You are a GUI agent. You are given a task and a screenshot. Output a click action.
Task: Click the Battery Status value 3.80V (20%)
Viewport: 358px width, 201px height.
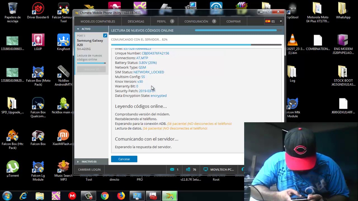tap(148, 63)
